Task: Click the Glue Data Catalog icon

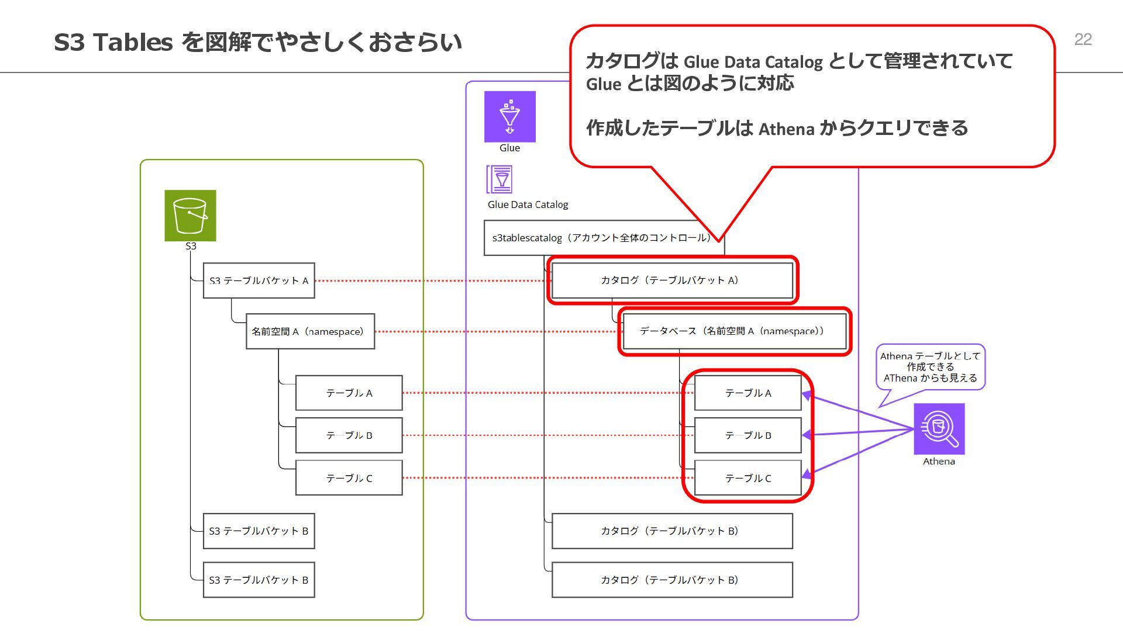Action: tap(500, 179)
